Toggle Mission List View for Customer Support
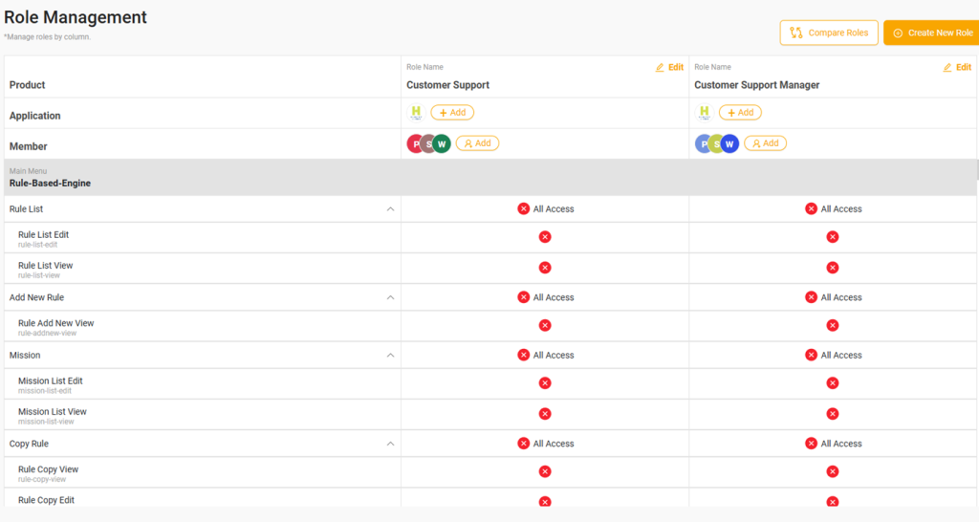Viewport: 979px width, 522px height. click(x=545, y=413)
